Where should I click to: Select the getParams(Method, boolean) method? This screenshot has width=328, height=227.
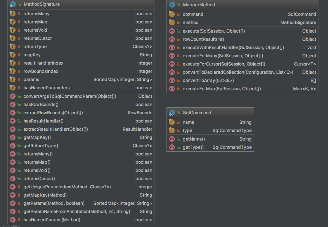[x=81, y=204]
